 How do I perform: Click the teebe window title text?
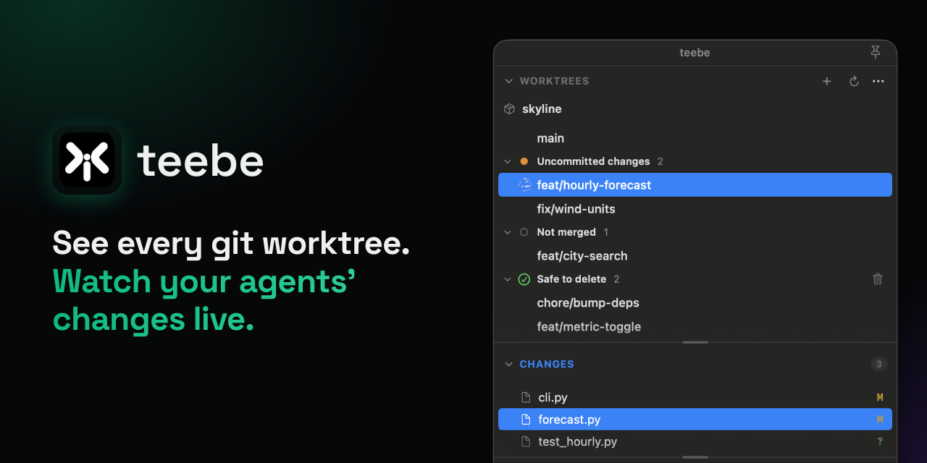pos(695,53)
